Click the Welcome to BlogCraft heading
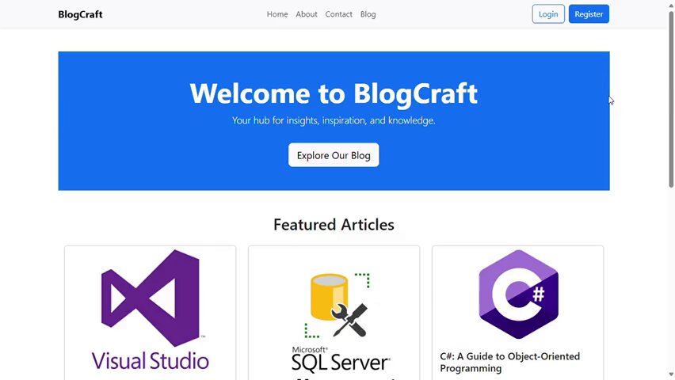The height and width of the screenshot is (380, 675). (x=334, y=93)
